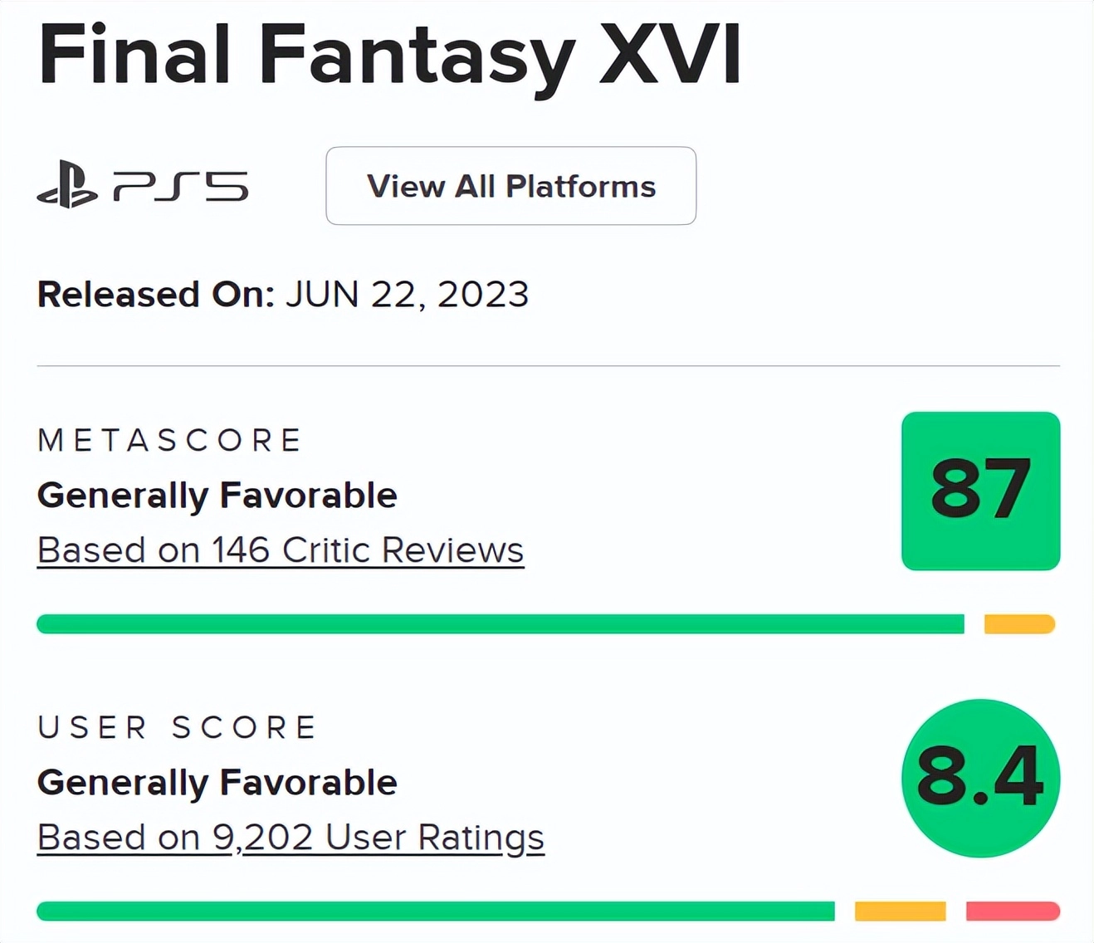Select green positive segment of user bar
This screenshot has height=943, width=1094.
coord(436,911)
